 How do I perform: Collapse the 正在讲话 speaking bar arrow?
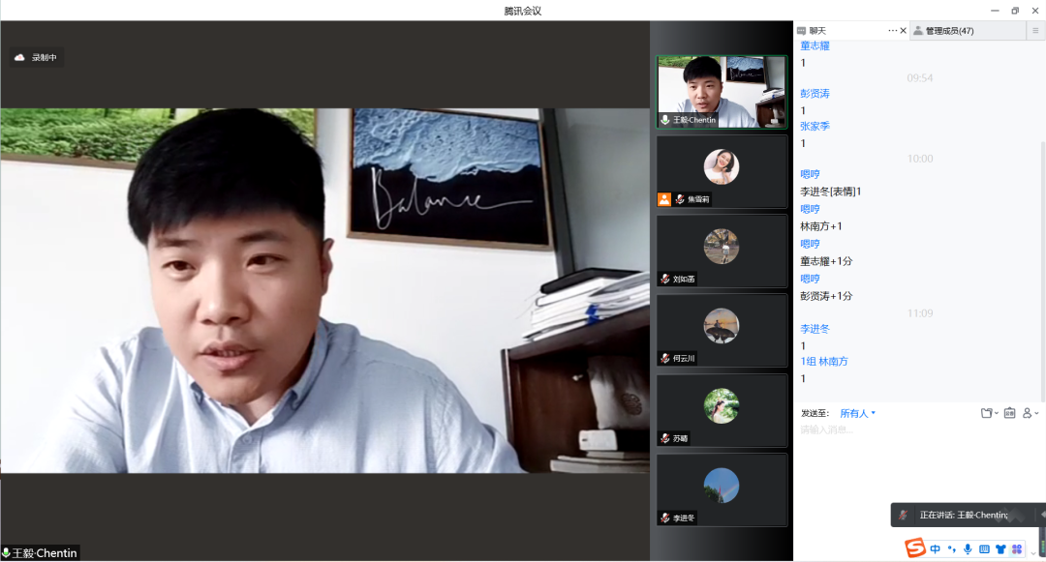point(1042,515)
